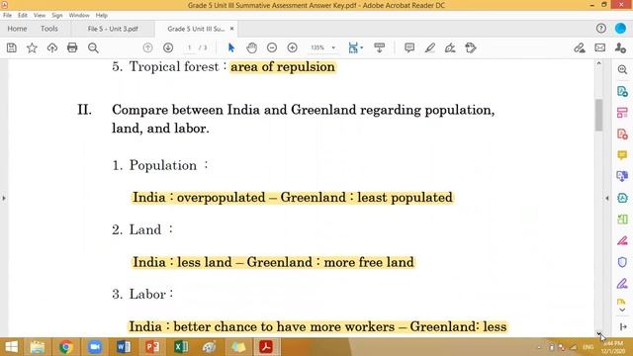Open Chrome from taskbar
The height and width of the screenshot is (356, 633).
tap(66, 347)
